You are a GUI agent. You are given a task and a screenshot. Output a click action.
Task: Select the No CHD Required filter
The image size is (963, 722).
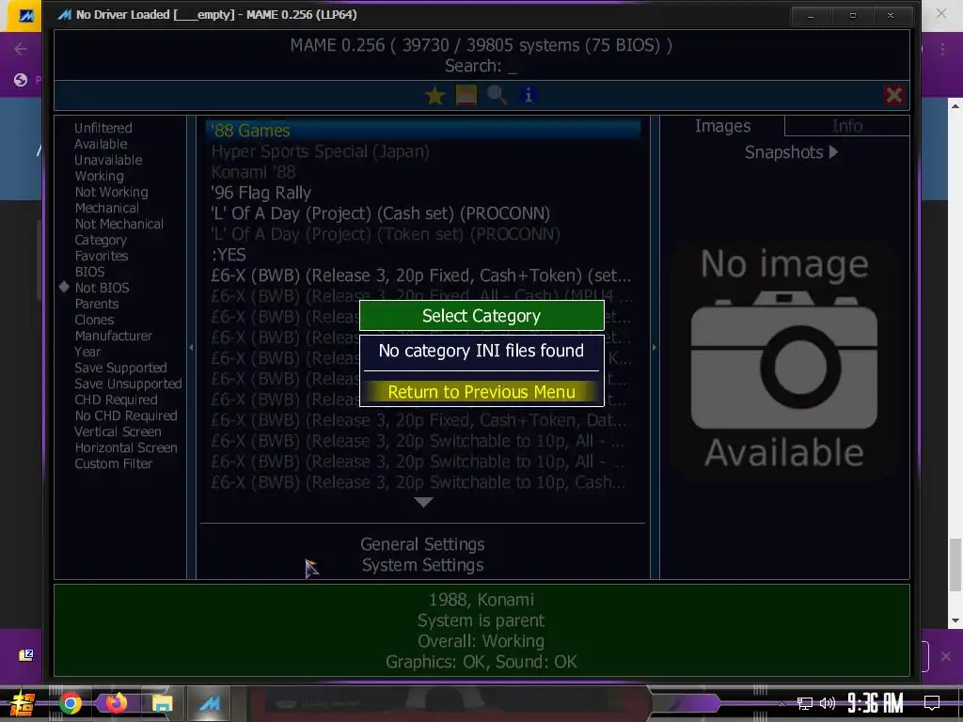point(126,415)
